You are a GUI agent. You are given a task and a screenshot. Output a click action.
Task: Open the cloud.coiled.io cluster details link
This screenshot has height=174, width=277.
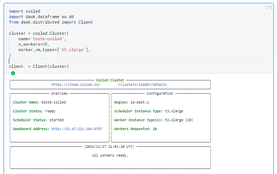tap(109, 84)
